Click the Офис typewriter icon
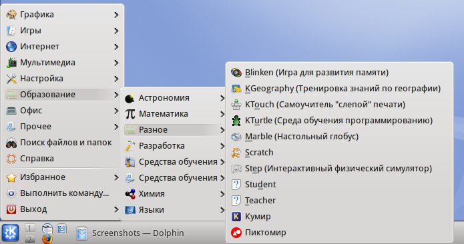 coord(11,111)
